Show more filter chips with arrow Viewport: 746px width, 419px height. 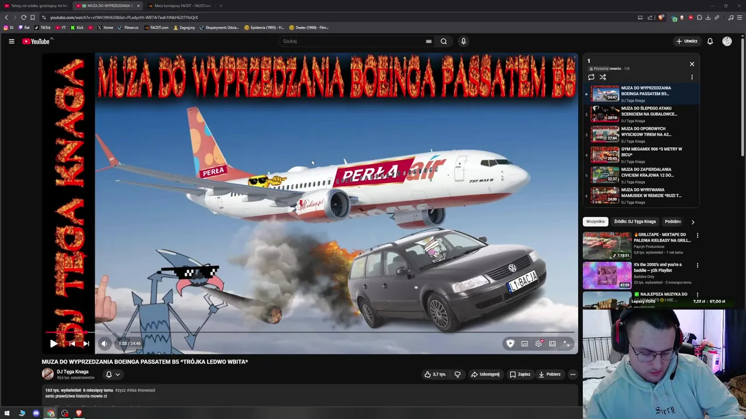(692, 222)
